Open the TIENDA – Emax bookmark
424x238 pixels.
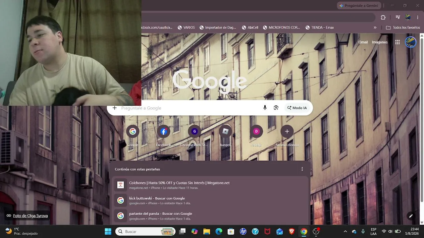320,28
